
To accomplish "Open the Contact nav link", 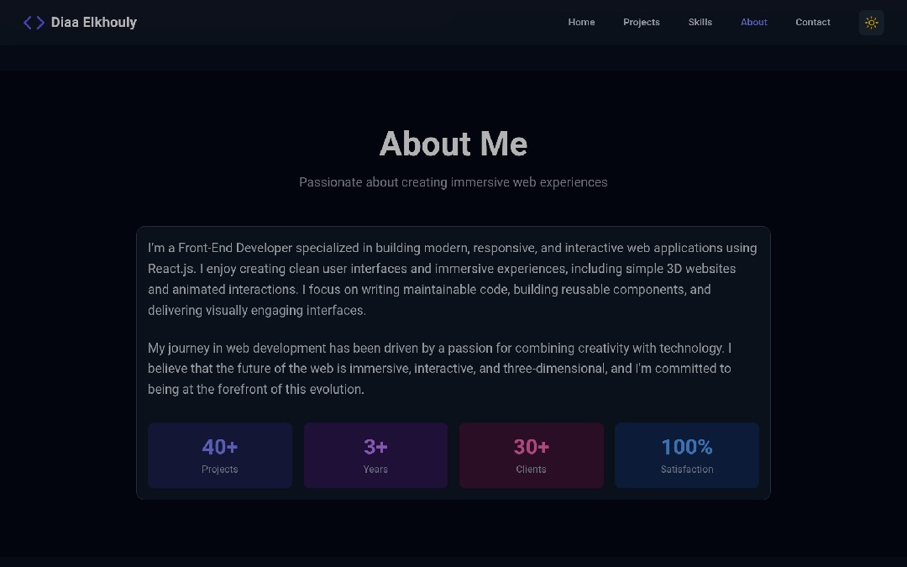I will point(812,23).
